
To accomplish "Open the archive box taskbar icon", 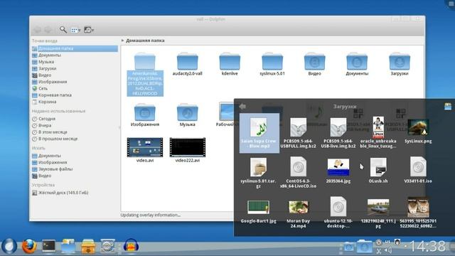I will click(x=88, y=246).
